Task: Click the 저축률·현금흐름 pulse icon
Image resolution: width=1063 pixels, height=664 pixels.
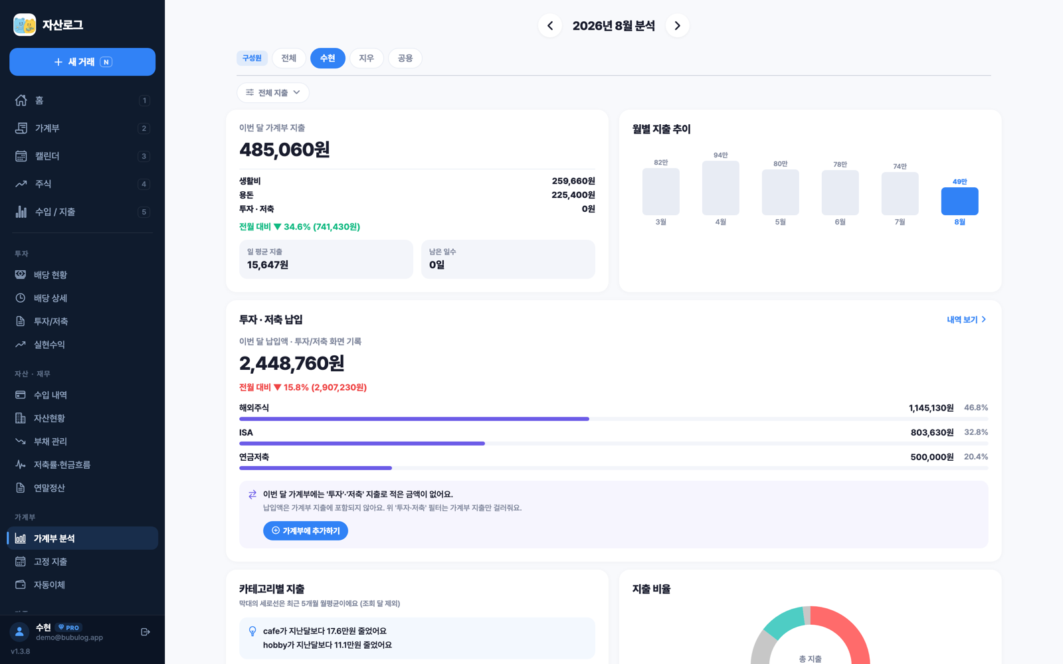Action: tap(21, 465)
